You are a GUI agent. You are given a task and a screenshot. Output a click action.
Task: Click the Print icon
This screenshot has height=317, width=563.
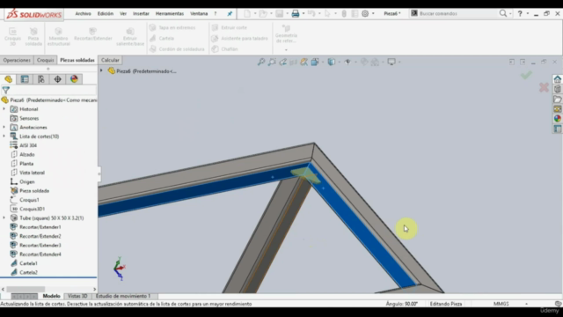[x=296, y=14]
